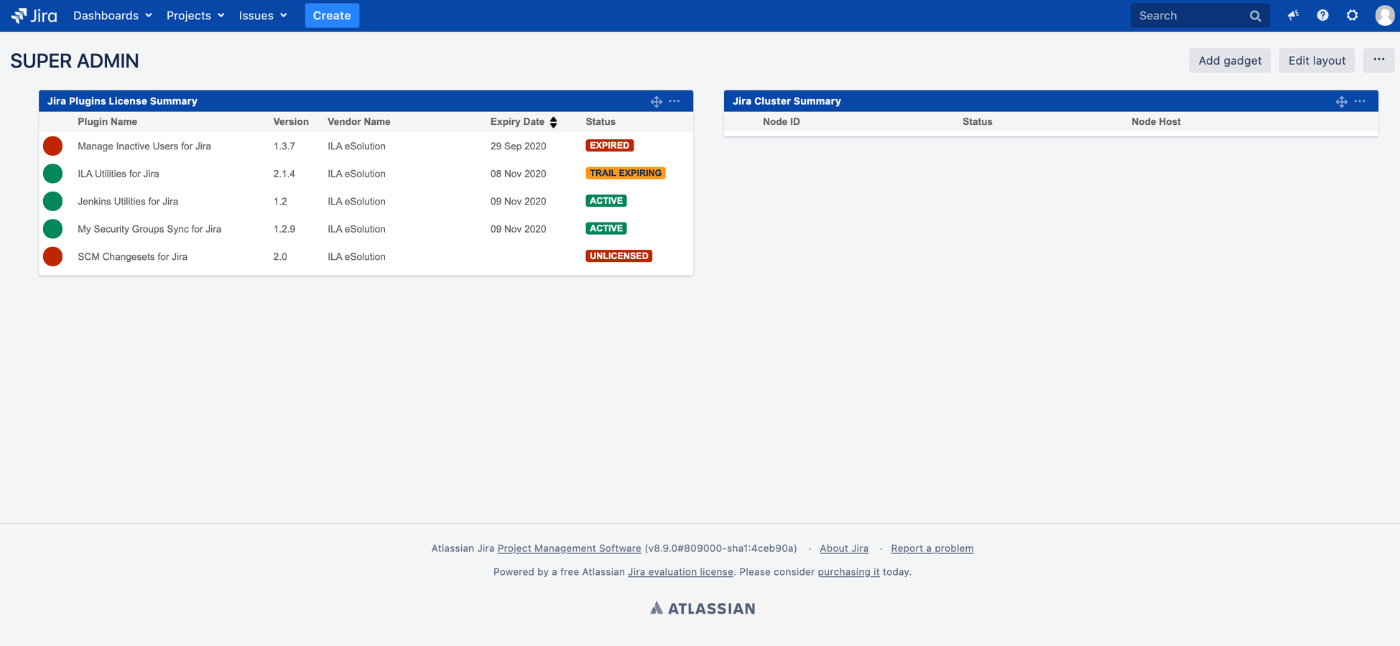
Task: Click Vendor Name column header
Action: tap(359, 122)
